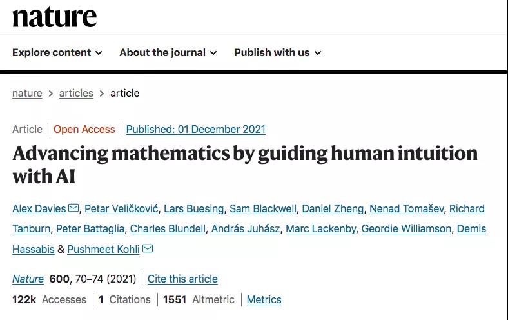This screenshot has height=320, width=508.
Task: Open author Geordie Williamson's link
Action: 406,229
